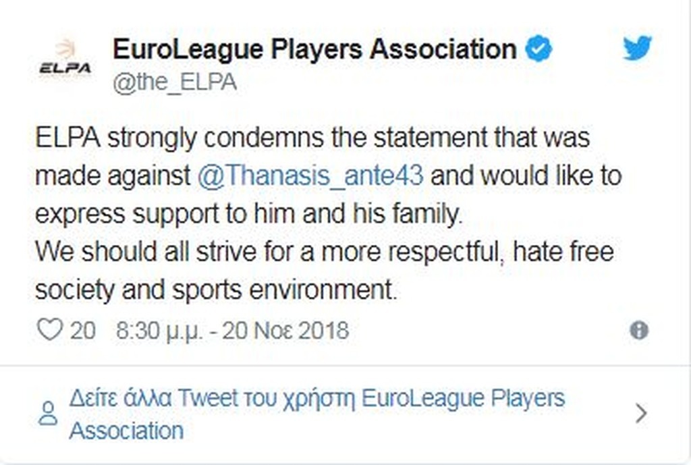Click the line "society and sports environment"

(x=215, y=290)
